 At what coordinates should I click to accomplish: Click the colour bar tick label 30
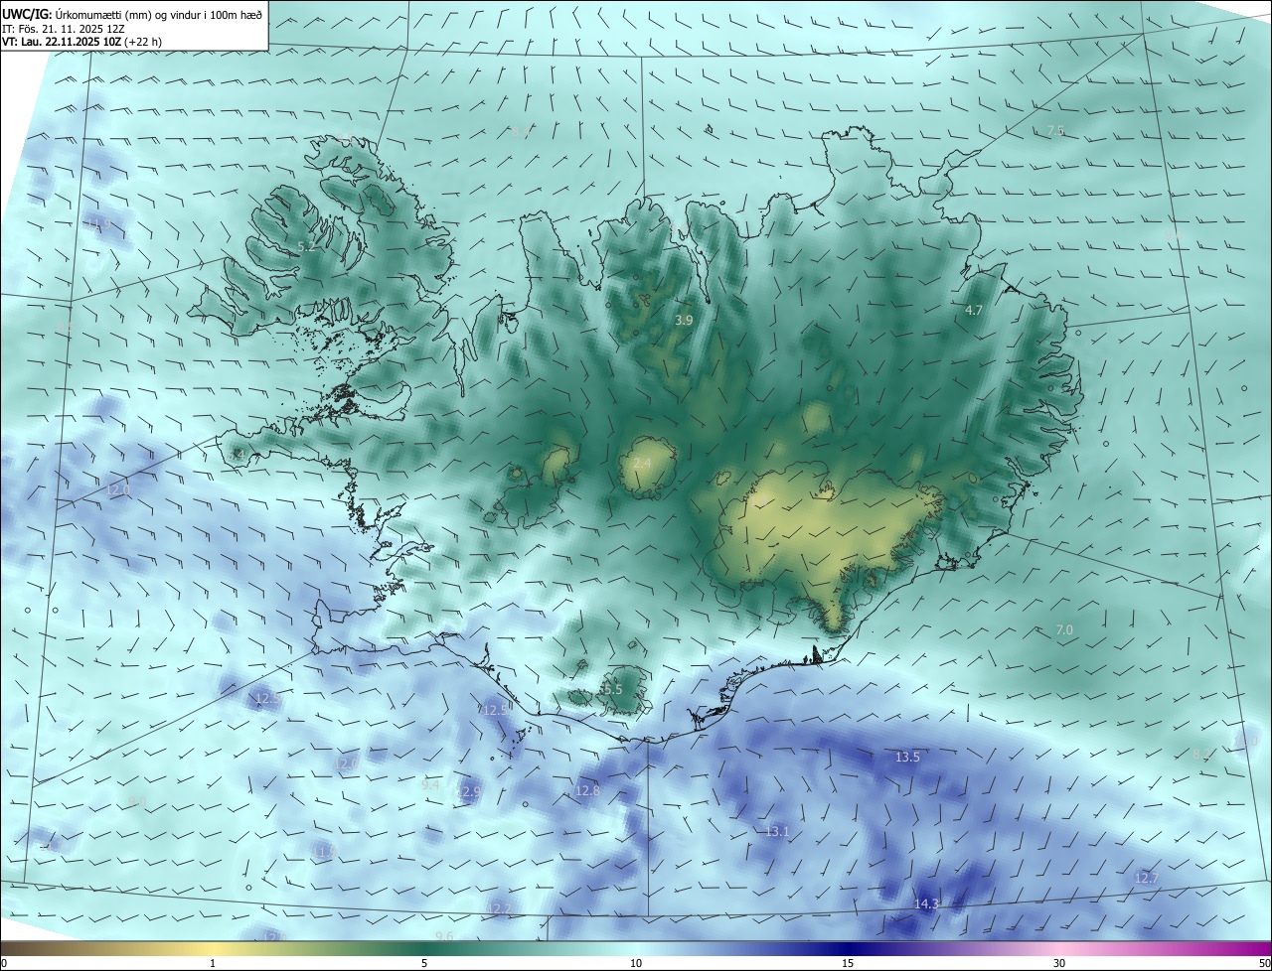pos(1059,963)
